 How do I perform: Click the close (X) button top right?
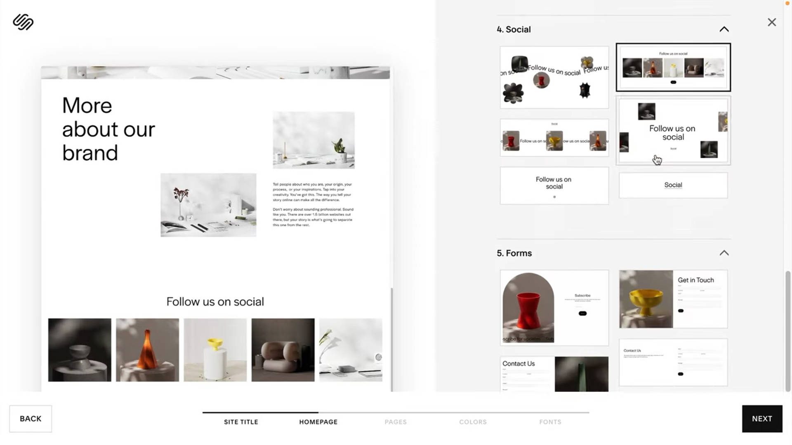pyautogui.click(x=771, y=22)
